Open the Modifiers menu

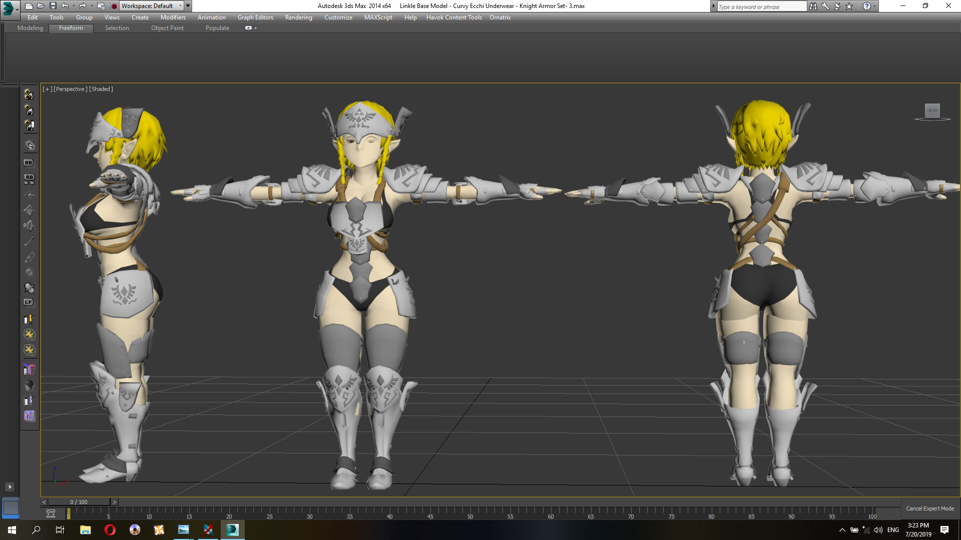(173, 17)
